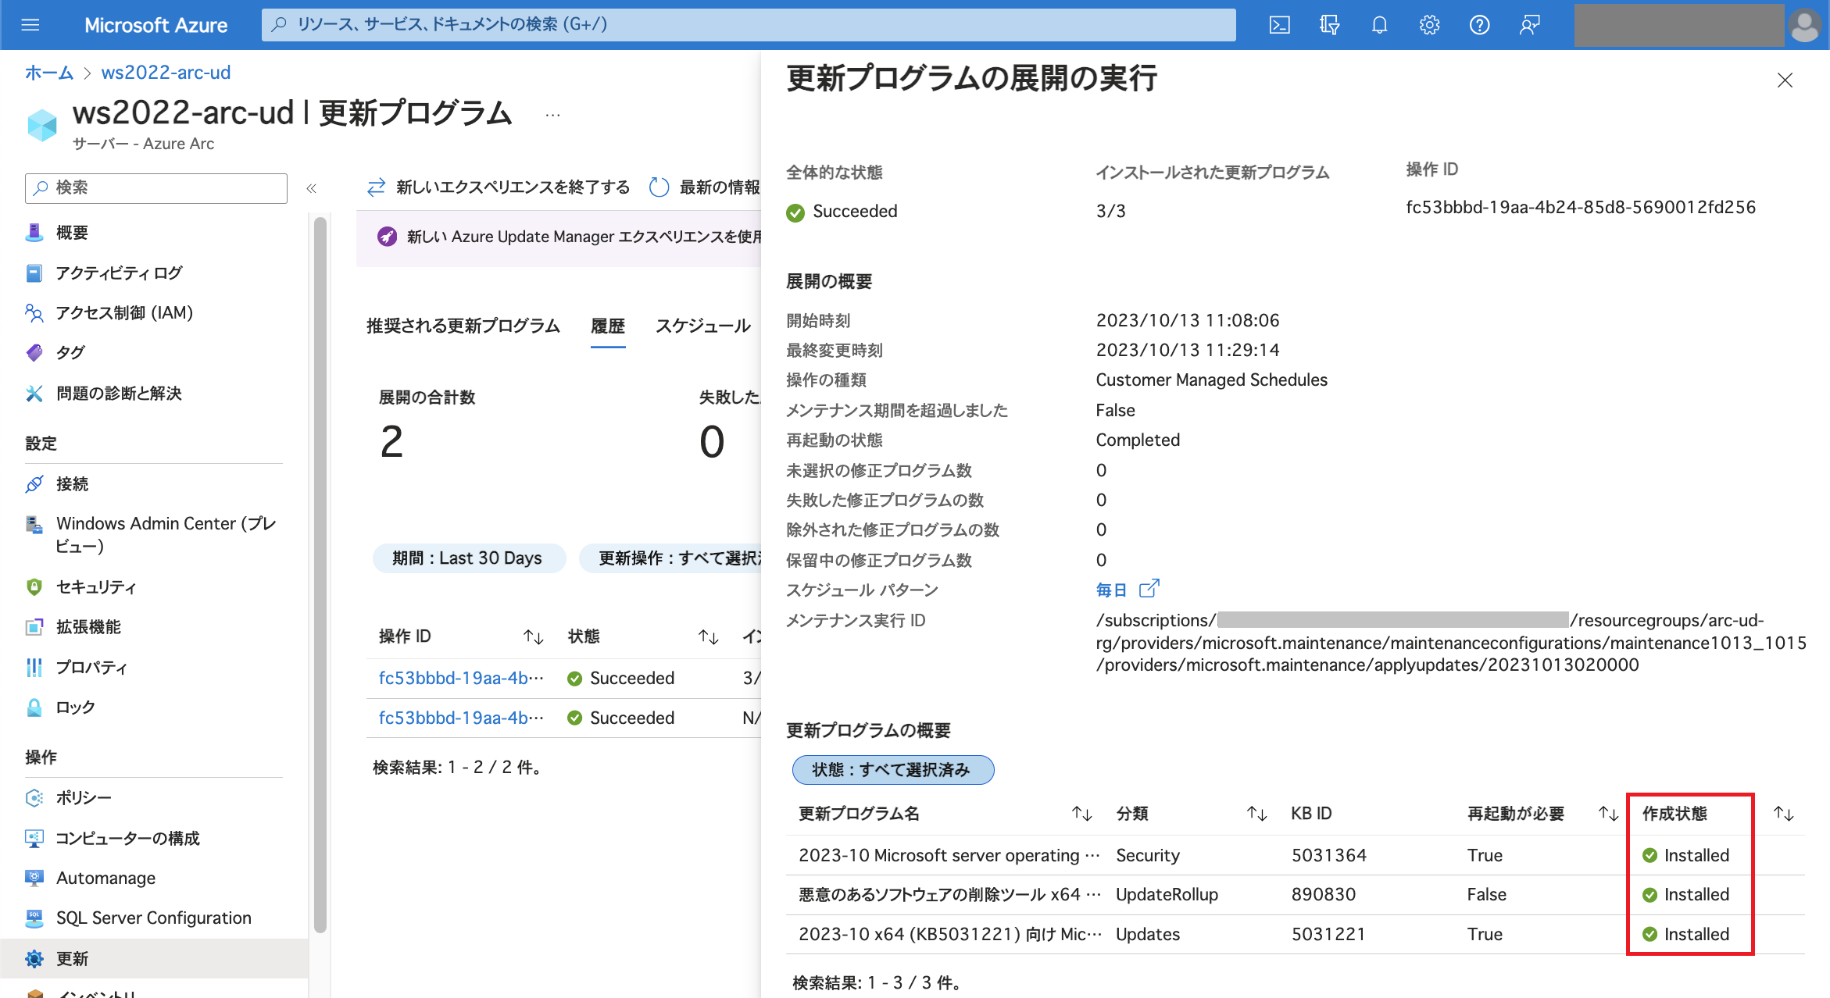Open 期間 : Last 30 Days filter
The width and height of the screenshot is (1830, 998).
pyautogui.click(x=469, y=558)
